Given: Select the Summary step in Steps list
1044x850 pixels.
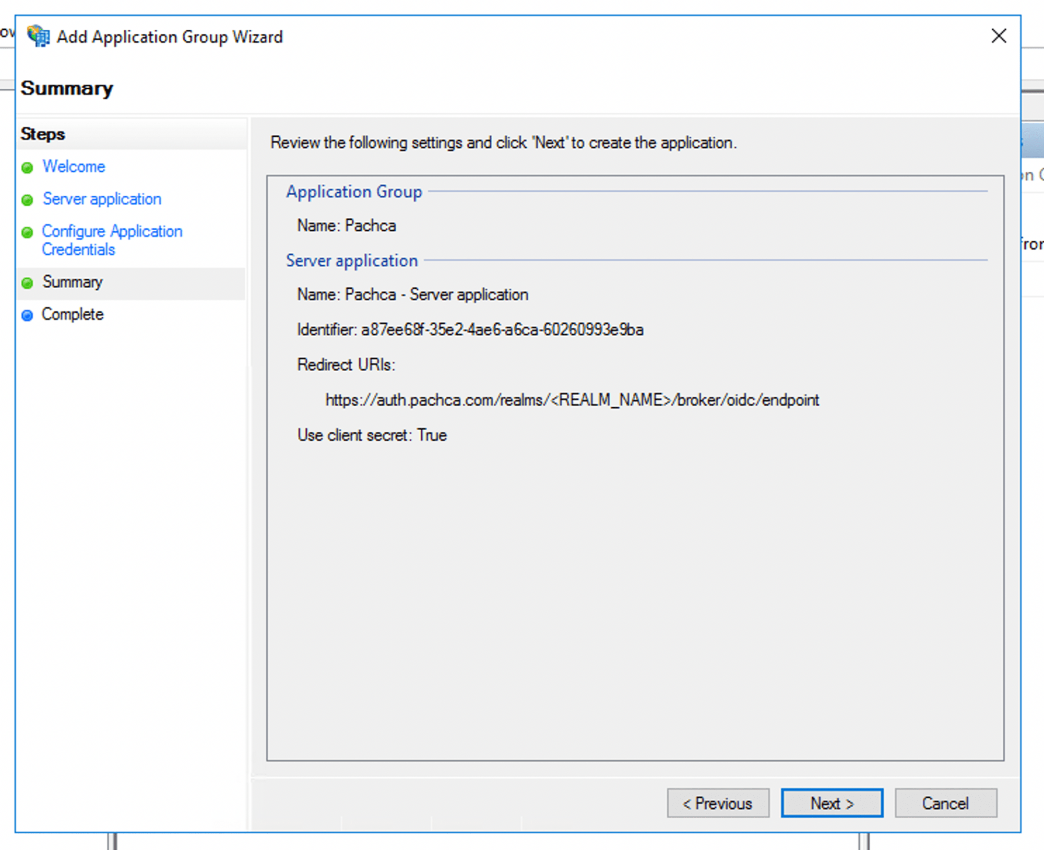Looking at the screenshot, I should [72, 282].
